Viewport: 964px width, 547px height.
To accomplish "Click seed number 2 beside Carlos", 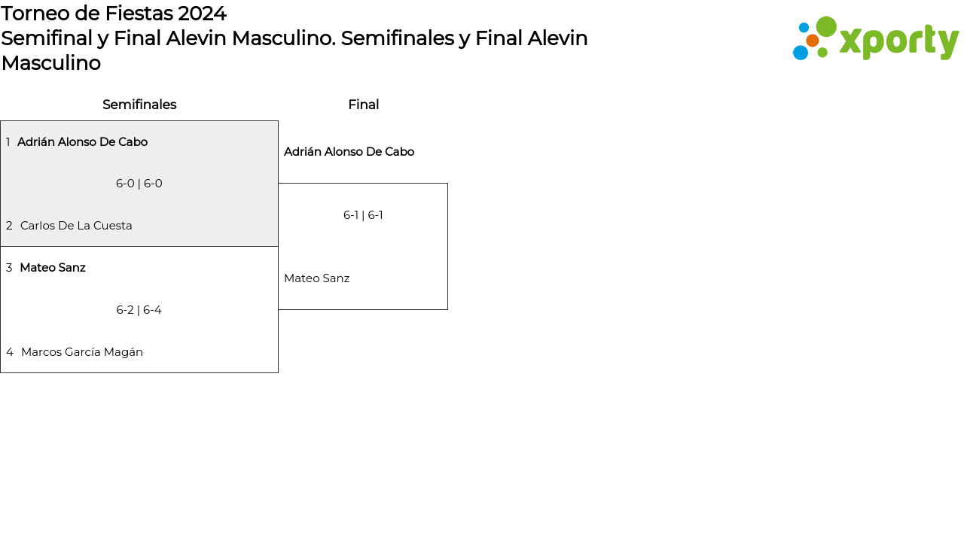I will (x=9, y=226).
